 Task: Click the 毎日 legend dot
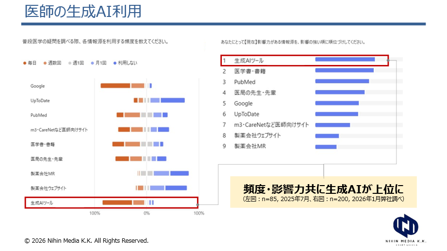click(25, 63)
